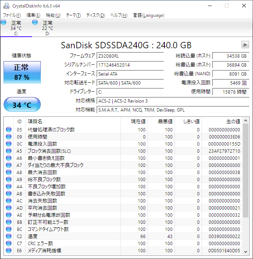Click the transfer mode field SATA/600 | SATA/600
The height and width of the screenshot is (259, 253).
130,83
